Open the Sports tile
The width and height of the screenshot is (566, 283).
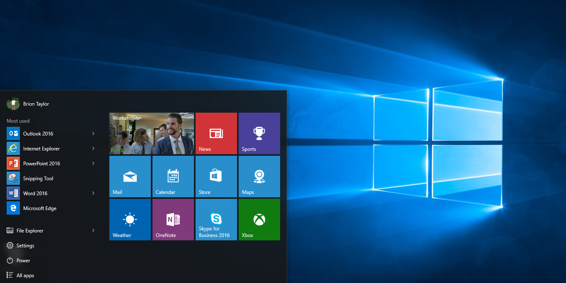259,133
